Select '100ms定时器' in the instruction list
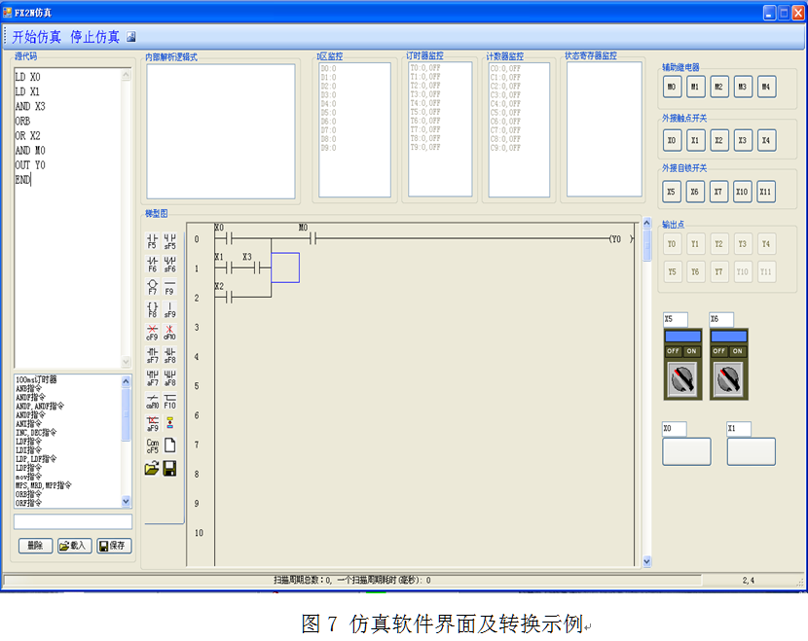This screenshot has height=641, width=808. (x=36, y=380)
